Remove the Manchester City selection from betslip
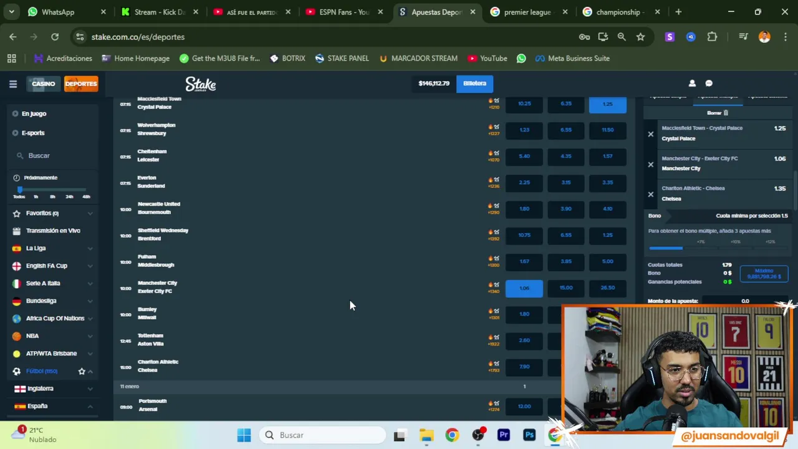 [x=650, y=164]
